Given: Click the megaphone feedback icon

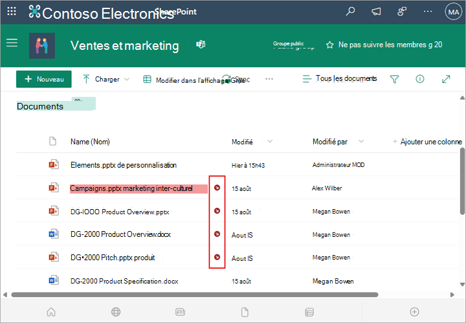Looking at the screenshot, I should pyautogui.click(x=376, y=12).
